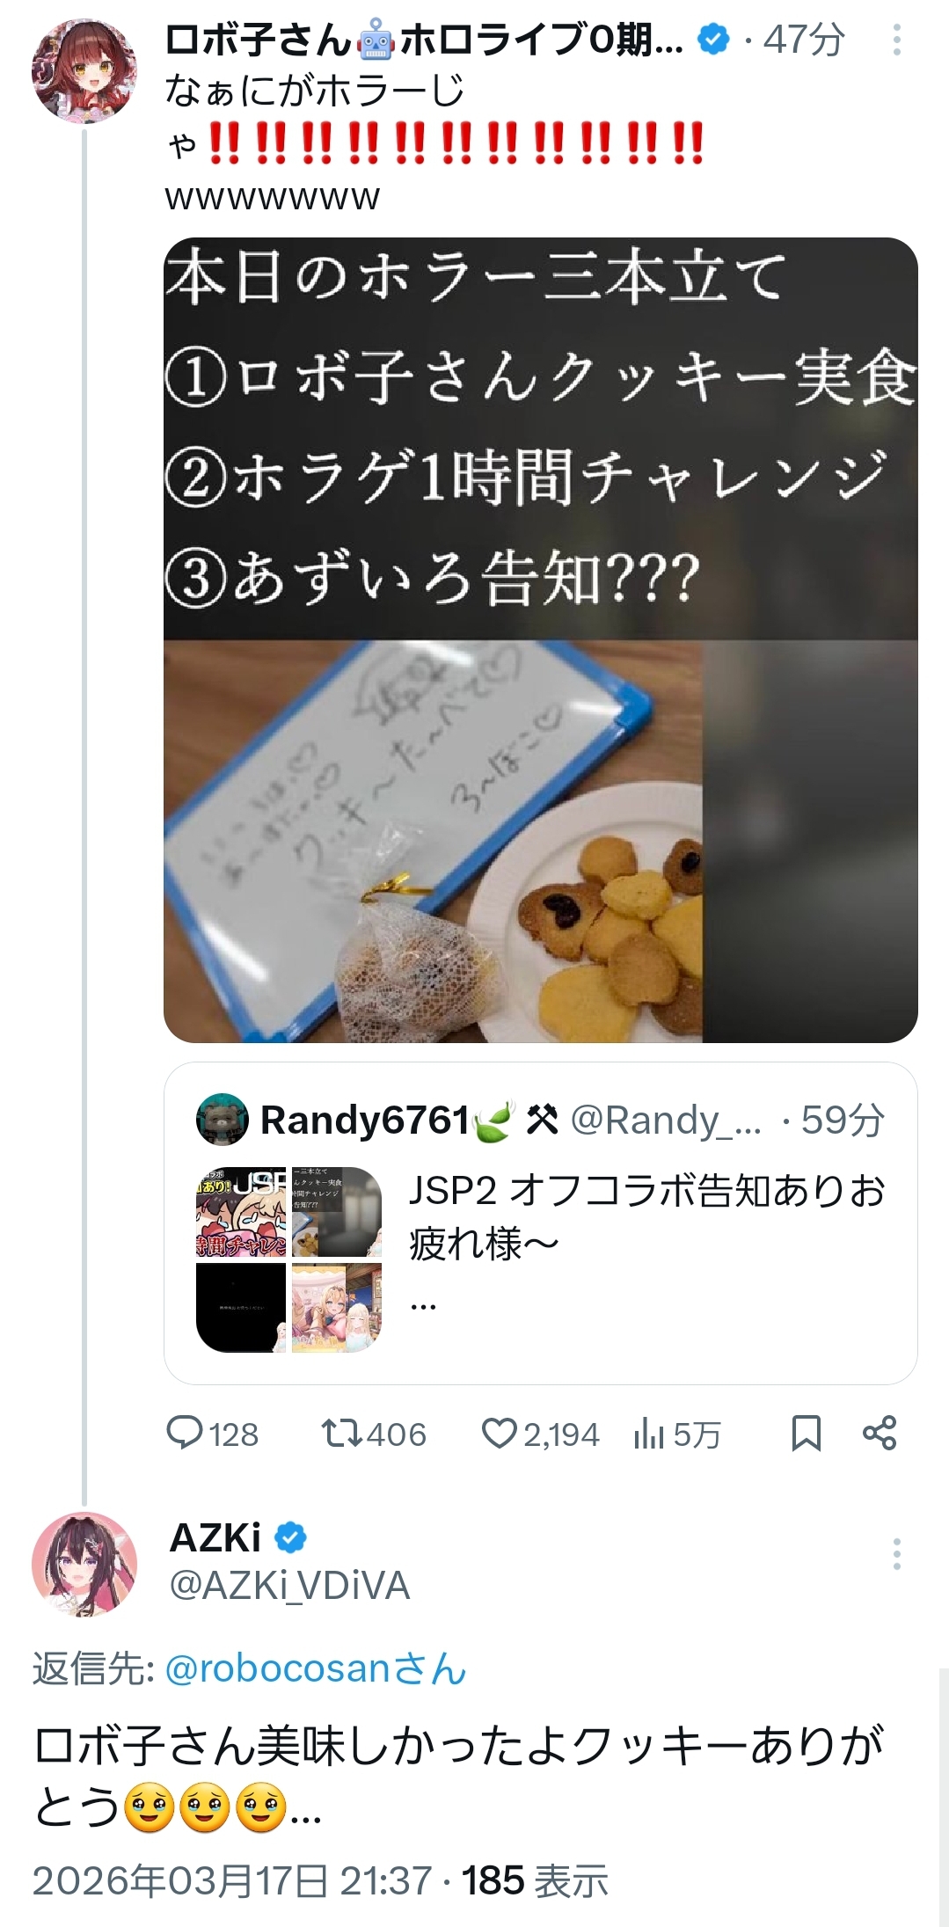Open @robocosan reply-to link
Viewport: 949px width, 1927px height.
[x=316, y=1668]
